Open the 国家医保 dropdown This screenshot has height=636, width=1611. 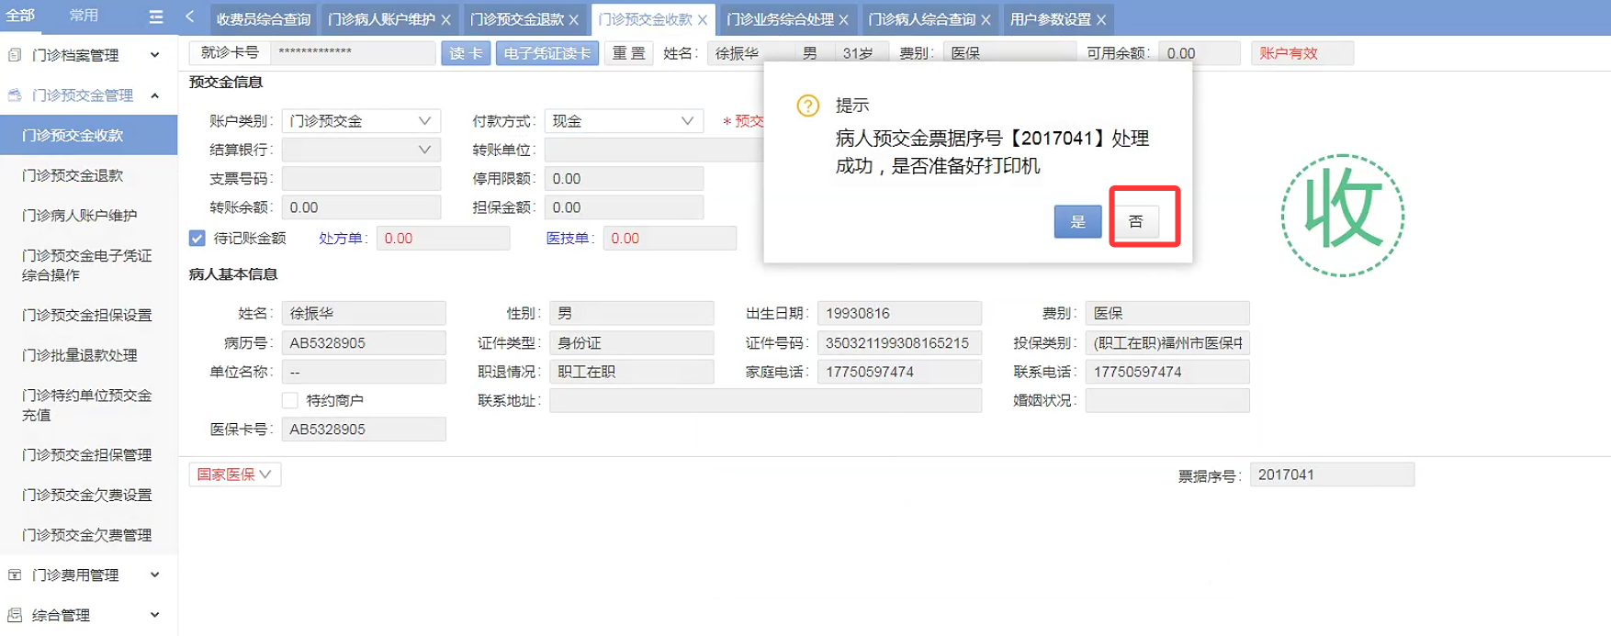(x=235, y=474)
